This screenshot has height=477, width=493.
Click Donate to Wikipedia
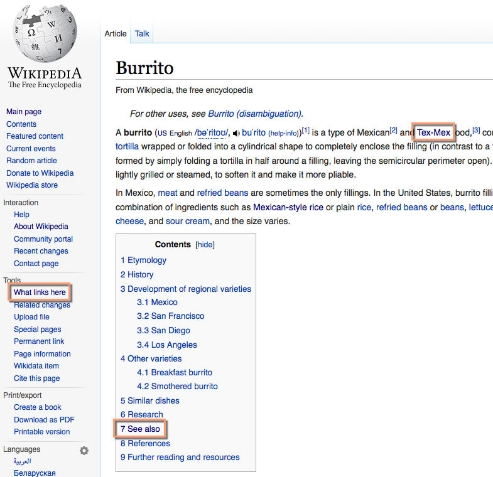(x=40, y=173)
